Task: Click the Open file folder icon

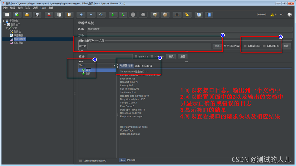Action: (x=27, y=15)
